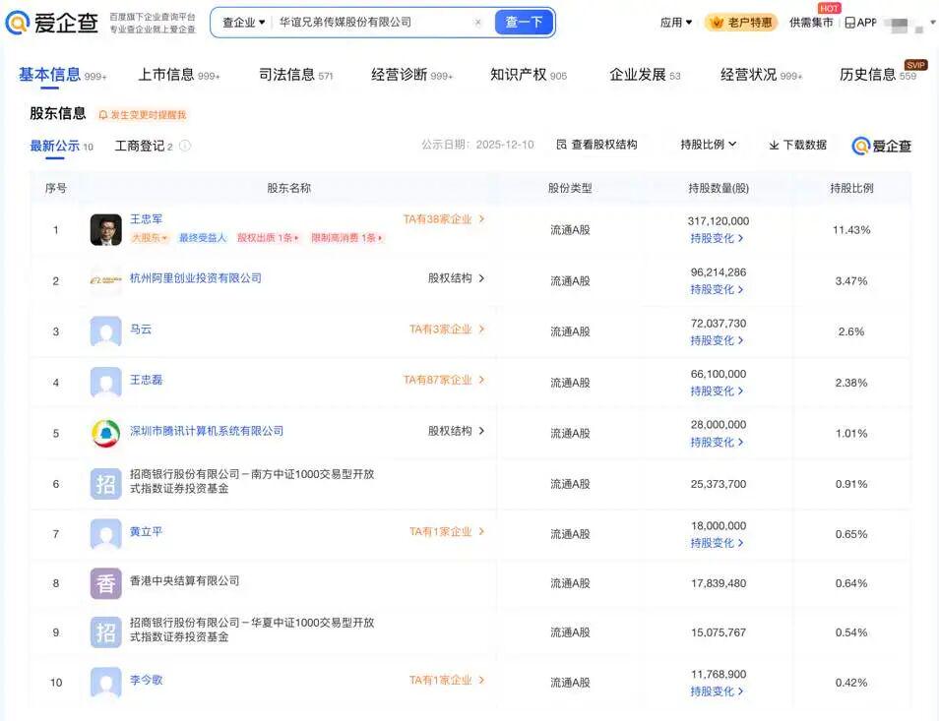The image size is (939, 721).
Task: Click the bell icon for 发生变更时提醒我
Action: pyautogui.click(x=102, y=115)
